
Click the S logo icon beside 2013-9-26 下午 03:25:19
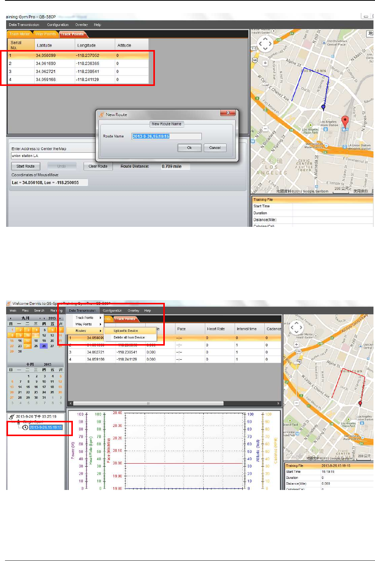[x=11, y=417]
